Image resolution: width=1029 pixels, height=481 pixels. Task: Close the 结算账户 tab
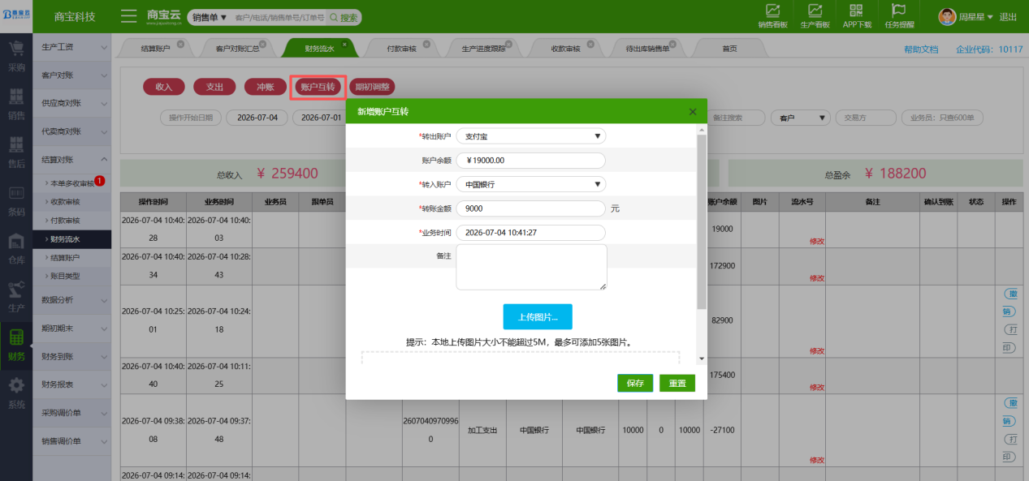180,45
